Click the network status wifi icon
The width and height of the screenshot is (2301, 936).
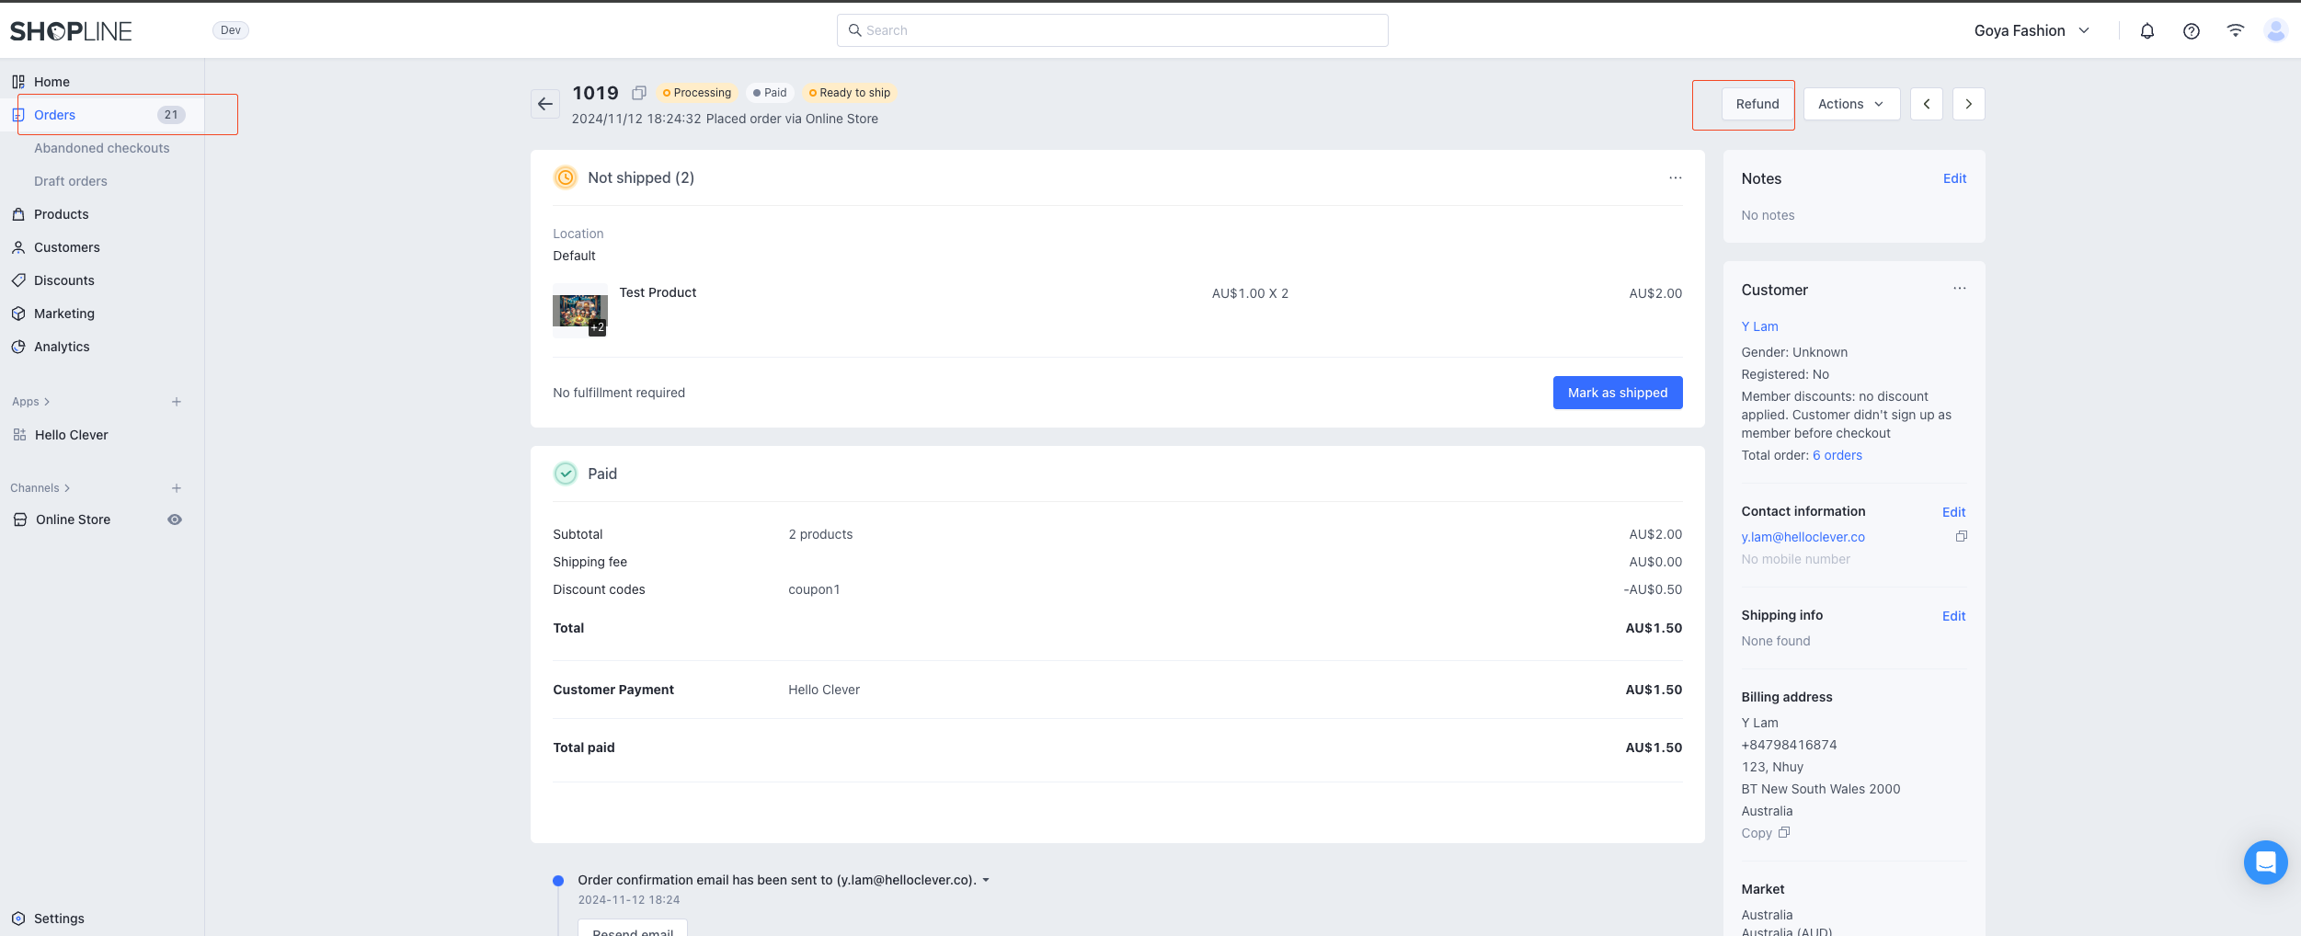tap(2235, 31)
